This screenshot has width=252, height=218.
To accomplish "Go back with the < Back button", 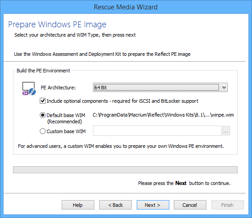I will (x=115, y=205).
